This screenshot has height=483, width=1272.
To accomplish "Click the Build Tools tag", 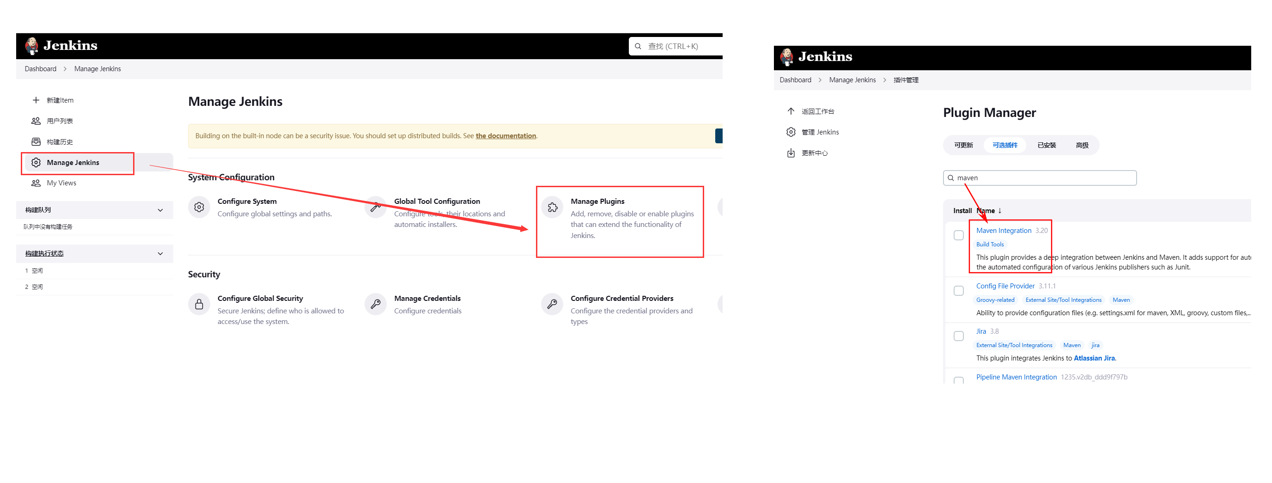I will (x=990, y=245).
